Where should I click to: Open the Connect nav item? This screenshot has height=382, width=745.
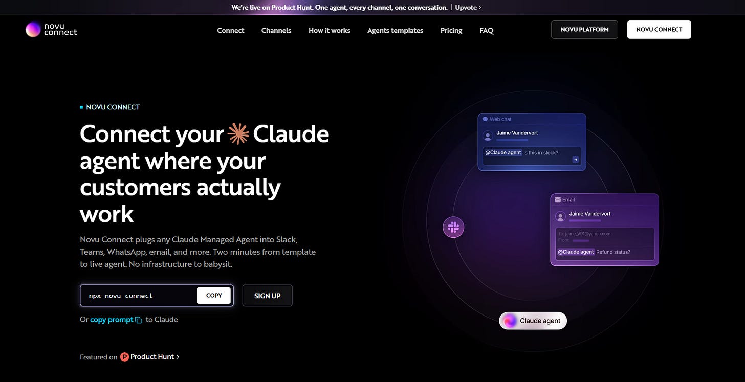[x=231, y=30]
